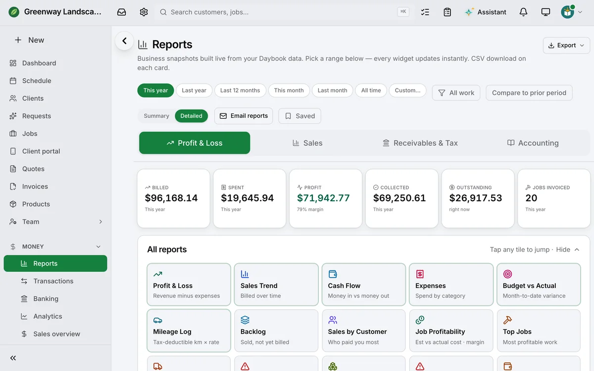The width and height of the screenshot is (594, 371).
Task: Open the Assistant sparkle button
Action: click(x=486, y=12)
